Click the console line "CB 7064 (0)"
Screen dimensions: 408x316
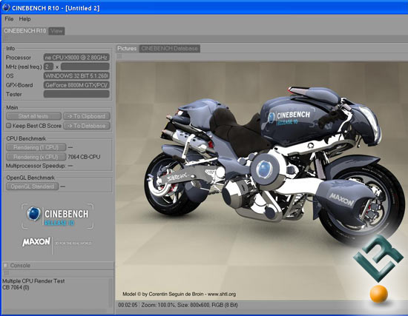click(x=16, y=287)
